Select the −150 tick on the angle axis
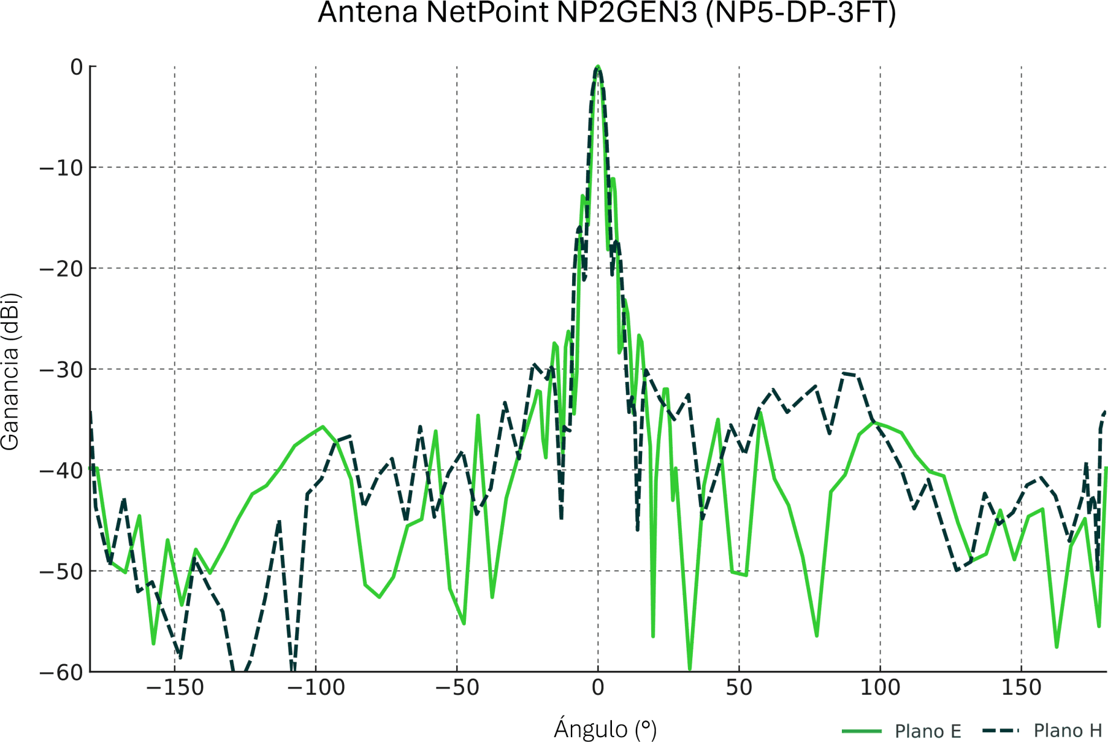This screenshot has width=1108, height=742. point(174,688)
